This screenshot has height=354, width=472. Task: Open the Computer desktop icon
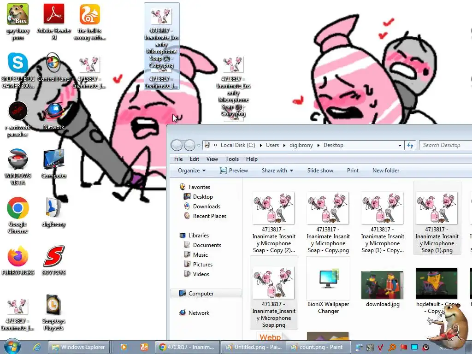tap(53, 164)
